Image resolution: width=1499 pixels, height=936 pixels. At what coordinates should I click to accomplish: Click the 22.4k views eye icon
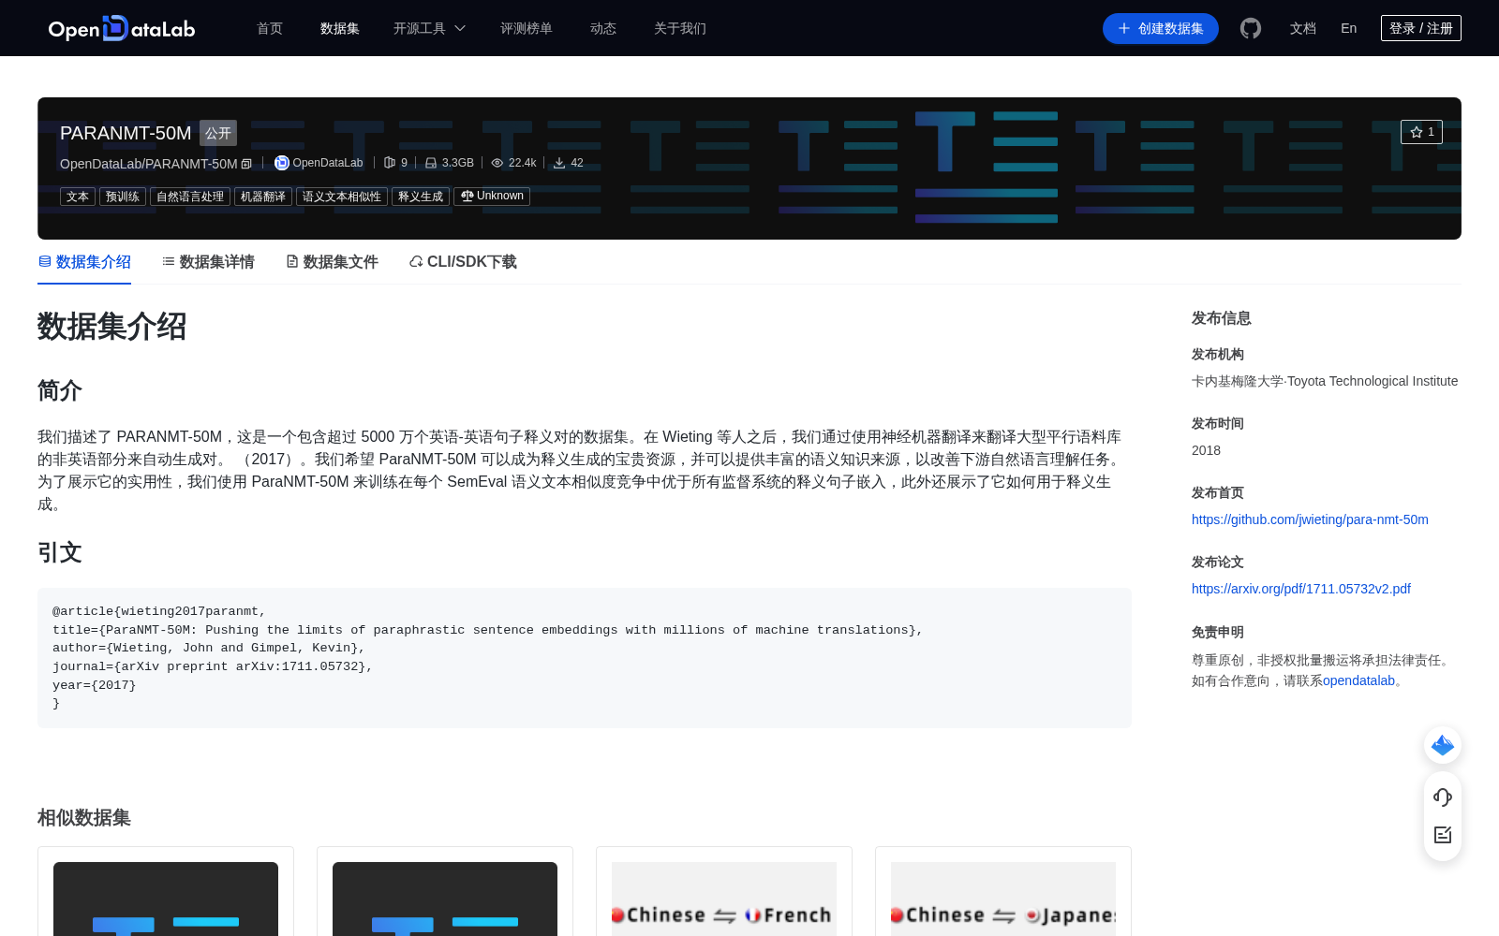coord(497,163)
